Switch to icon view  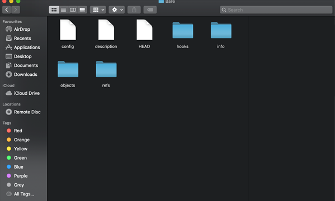(x=54, y=10)
